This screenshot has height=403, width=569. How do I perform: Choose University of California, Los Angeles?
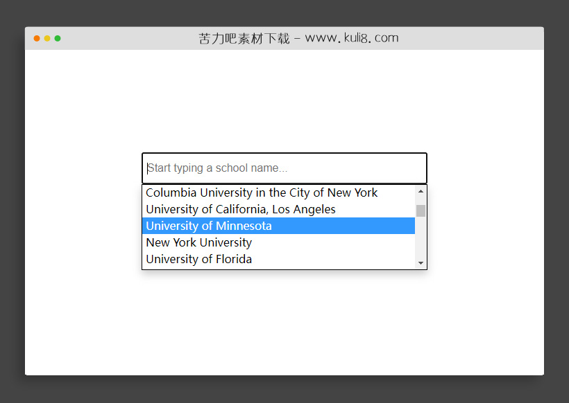coord(241,209)
